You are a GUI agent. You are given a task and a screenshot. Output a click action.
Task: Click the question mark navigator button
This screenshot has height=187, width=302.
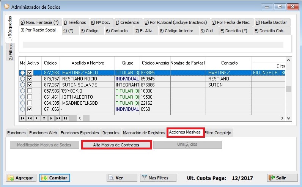click(44, 118)
